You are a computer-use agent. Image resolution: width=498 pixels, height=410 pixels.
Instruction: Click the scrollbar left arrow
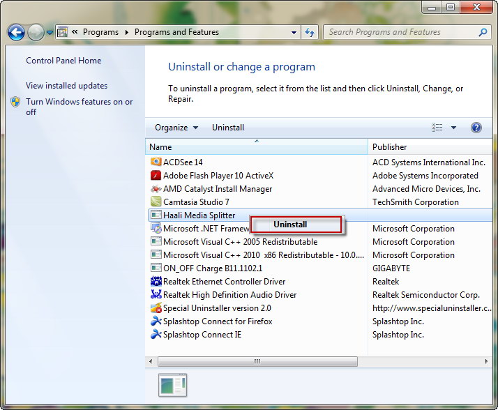[x=151, y=361]
